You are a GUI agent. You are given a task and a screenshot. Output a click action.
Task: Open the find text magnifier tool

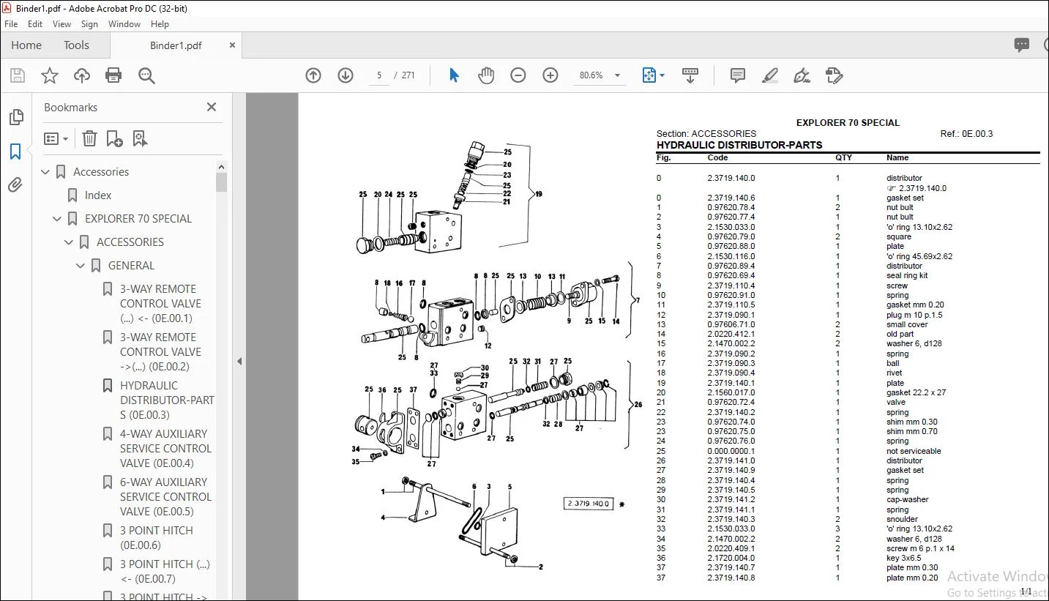pos(146,75)
